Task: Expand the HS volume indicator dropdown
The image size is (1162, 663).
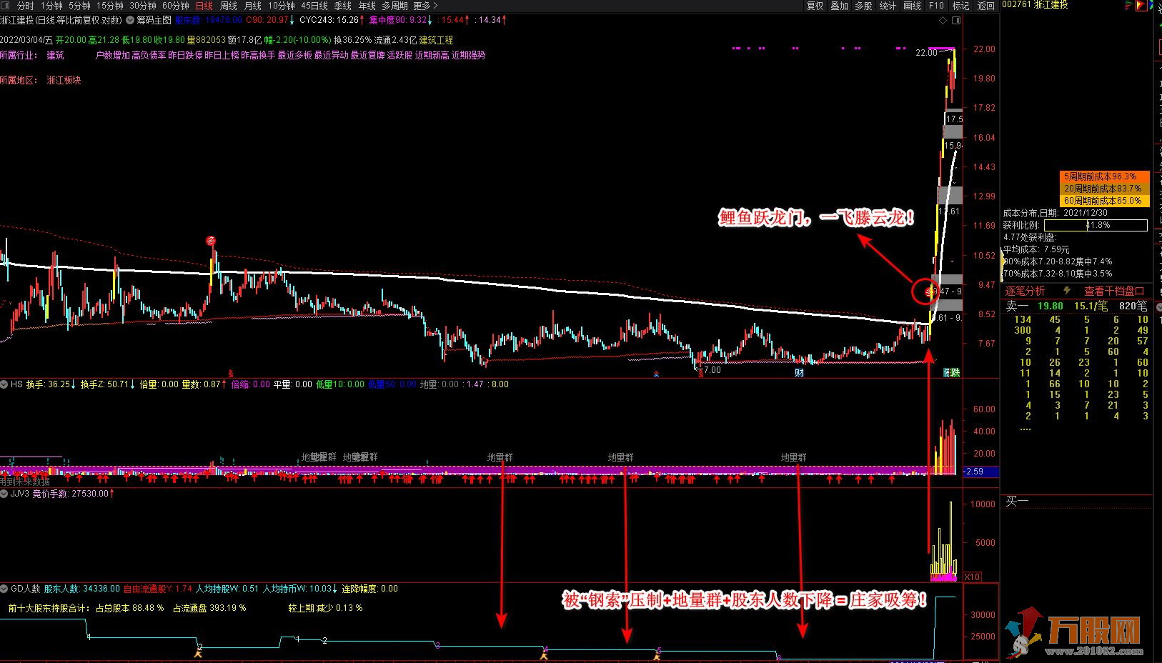Action: (x=5, y=384)
